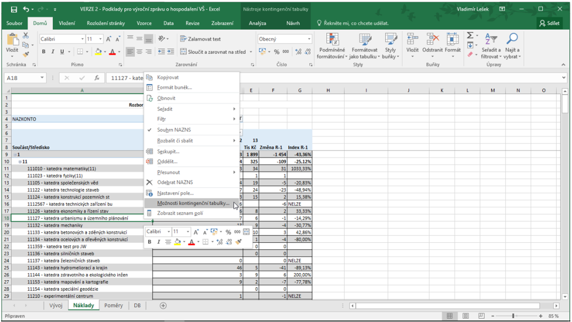Image resolution: width=572 pixels, height=322 pixels.
Task: Switch to Normal view in status bar
Action: click(x=450, y=316)
